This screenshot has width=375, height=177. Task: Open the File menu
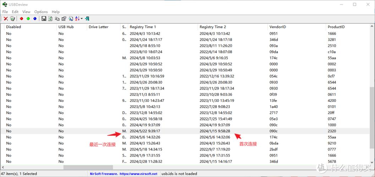[x=5, y=12]
